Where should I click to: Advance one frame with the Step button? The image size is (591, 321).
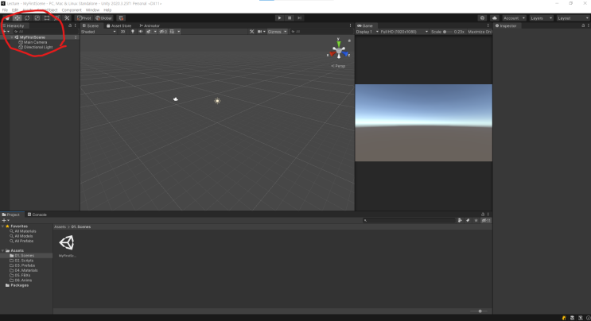(x=299, y=18)
